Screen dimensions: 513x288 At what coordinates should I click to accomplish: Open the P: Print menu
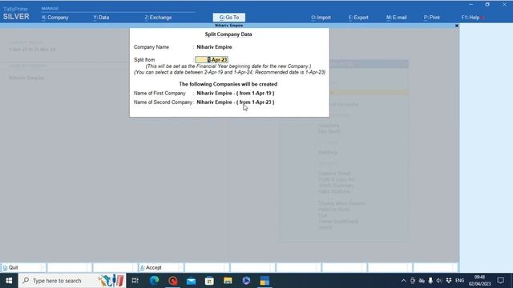pyautogui.click(x=431, y=18)
